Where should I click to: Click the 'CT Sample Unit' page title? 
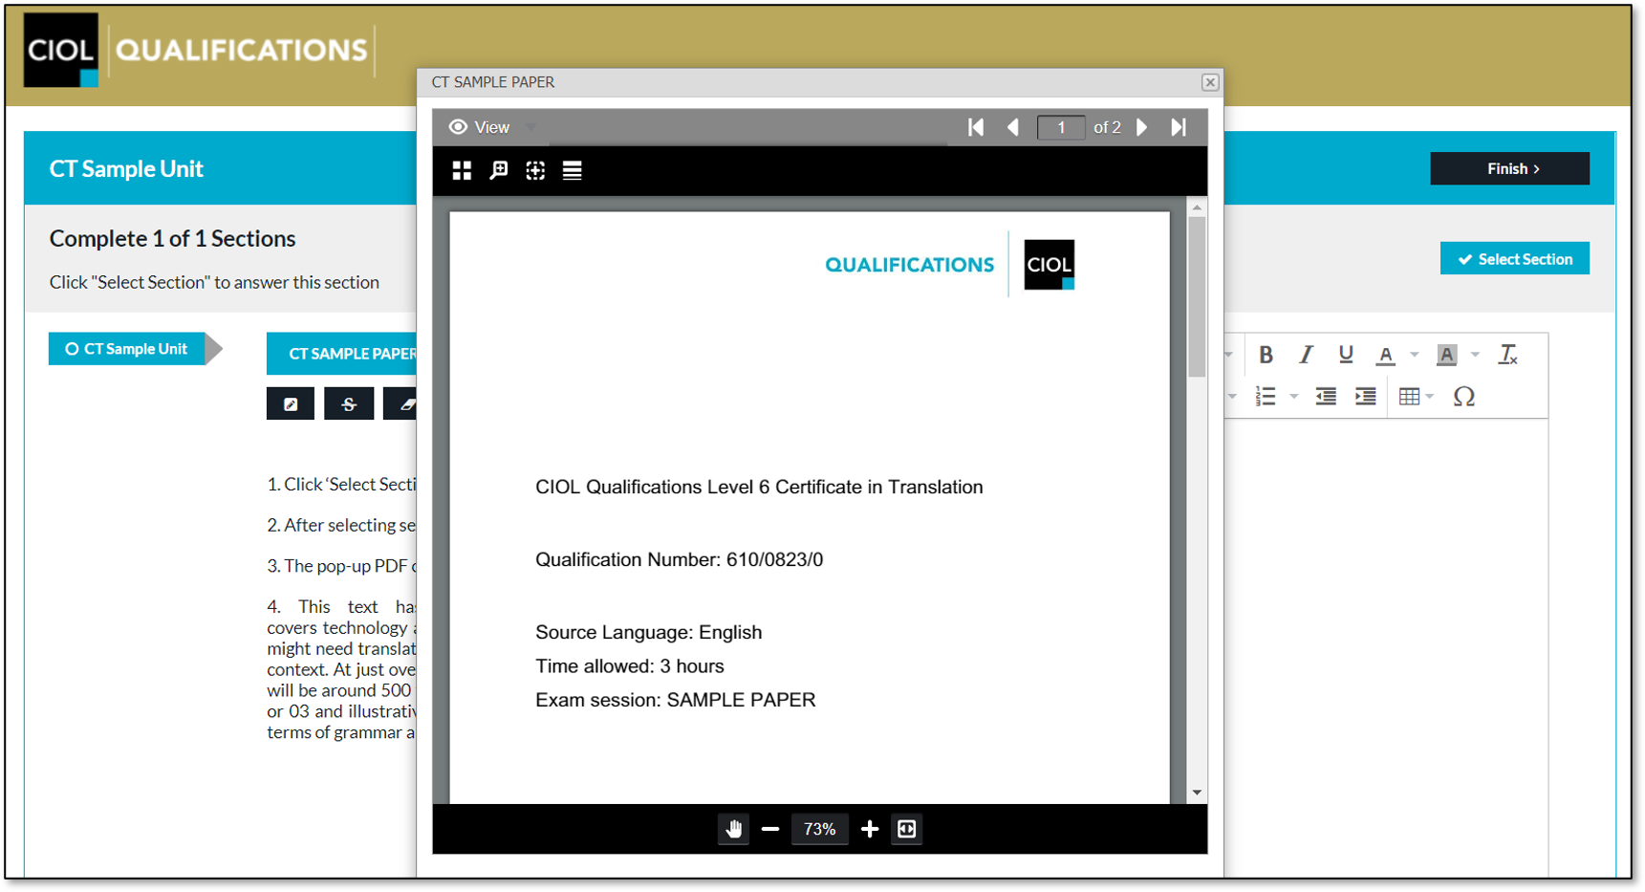click(x=126, y=168)
